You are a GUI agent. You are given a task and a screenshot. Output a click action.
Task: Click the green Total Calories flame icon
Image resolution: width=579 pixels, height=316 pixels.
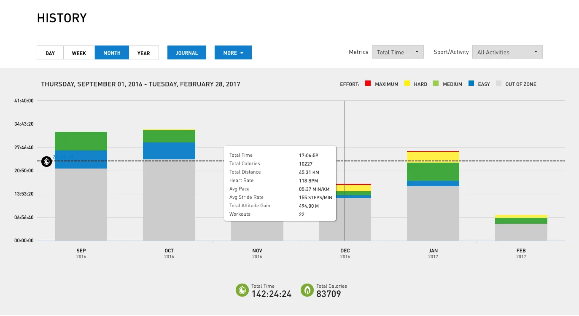(x=307, y=290)
